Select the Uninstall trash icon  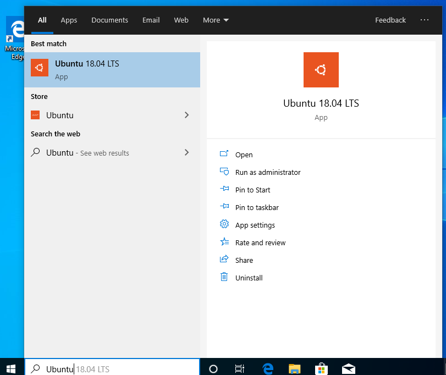(x=224, y=277)
